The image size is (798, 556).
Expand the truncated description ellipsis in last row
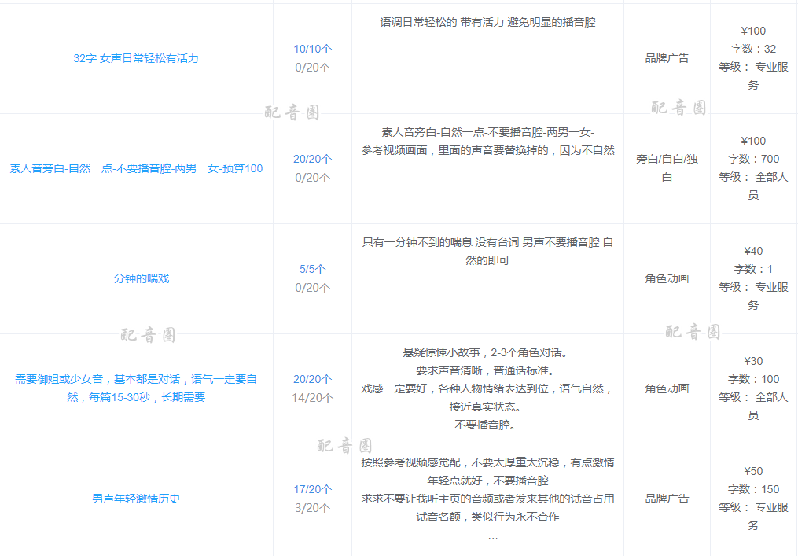click(x=493, y=536)
